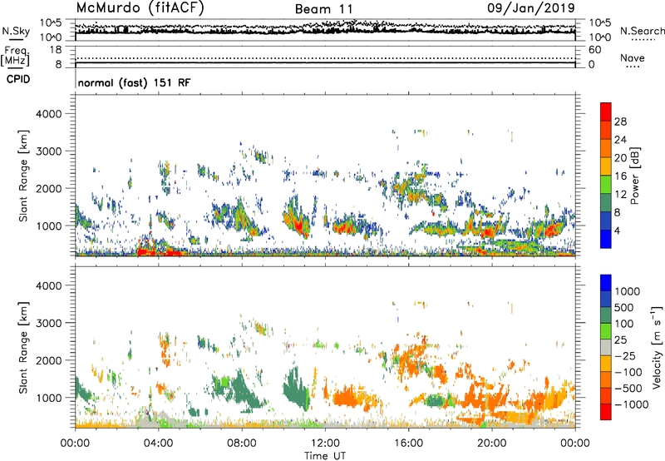Click the 12 label on Power colorbar
The height and width of the screenshot is (461, 665).
(620, 195)
